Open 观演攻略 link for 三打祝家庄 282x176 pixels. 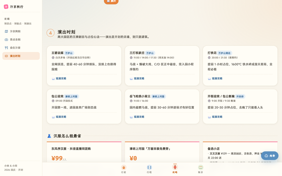137,78
